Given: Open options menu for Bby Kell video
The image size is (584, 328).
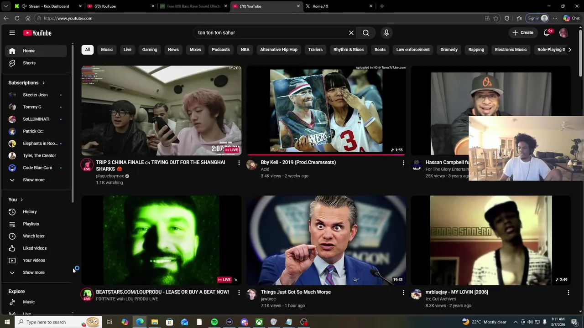Looking at the screenshot, I should click(x=403, y=163).
